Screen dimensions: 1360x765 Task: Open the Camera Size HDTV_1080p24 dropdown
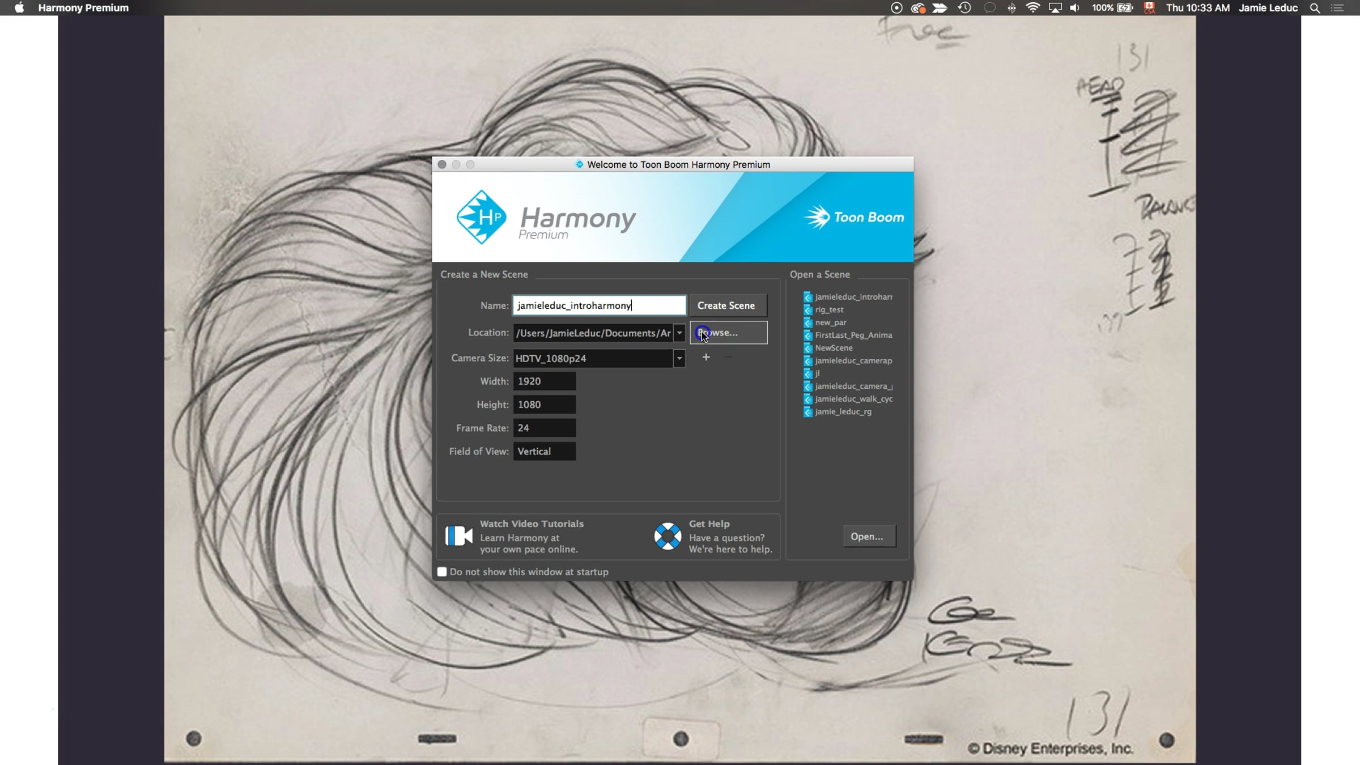click(679, 358)
